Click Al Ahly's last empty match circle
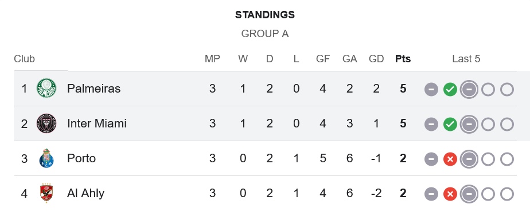530x220 pixels. [506, 194]
